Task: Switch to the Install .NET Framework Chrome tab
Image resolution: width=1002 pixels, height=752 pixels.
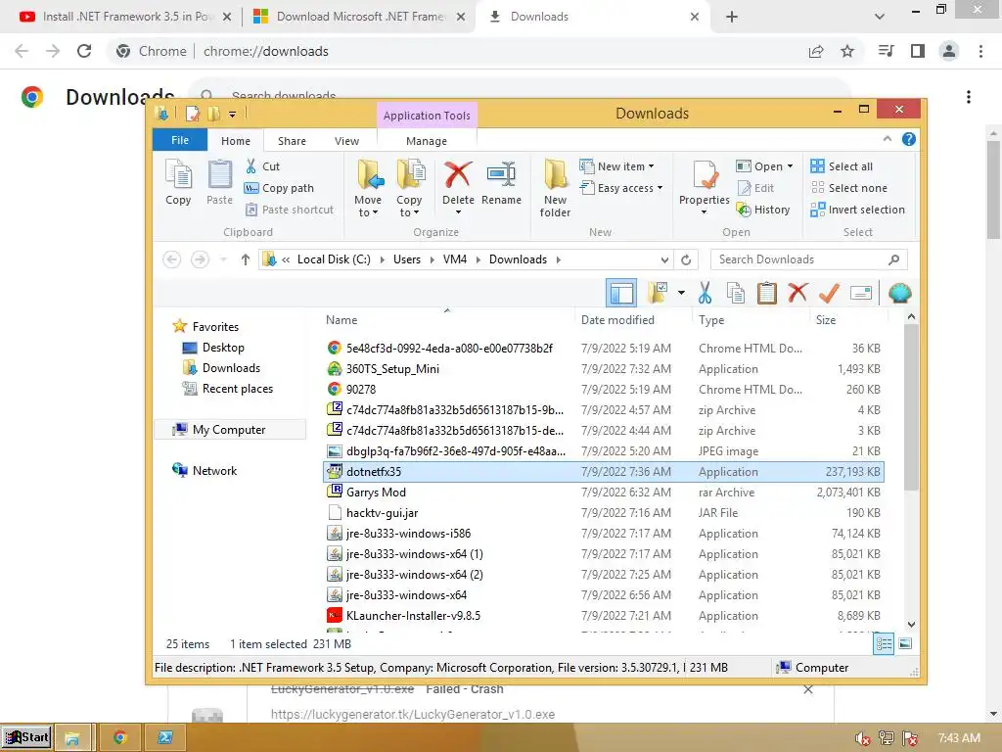Action: coord(126,17)
